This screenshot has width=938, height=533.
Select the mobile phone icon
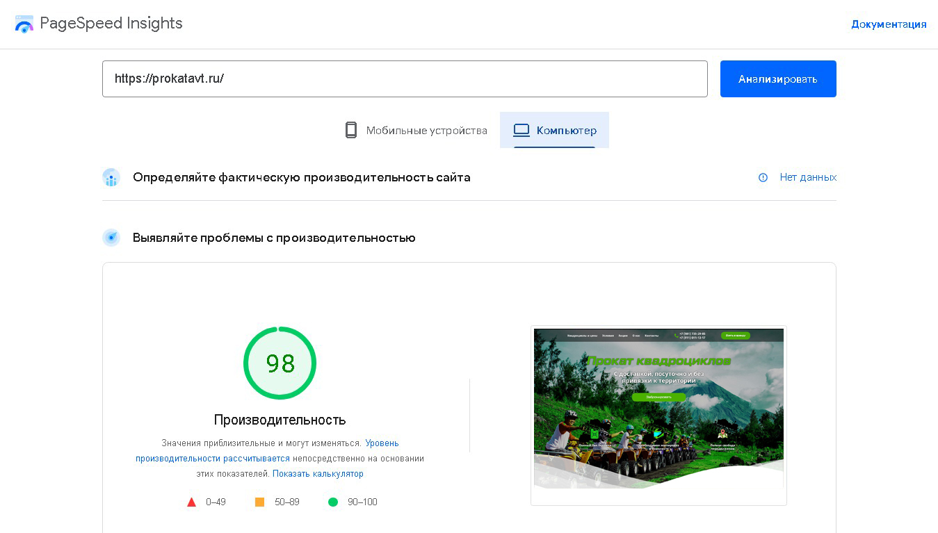point(351,129)
